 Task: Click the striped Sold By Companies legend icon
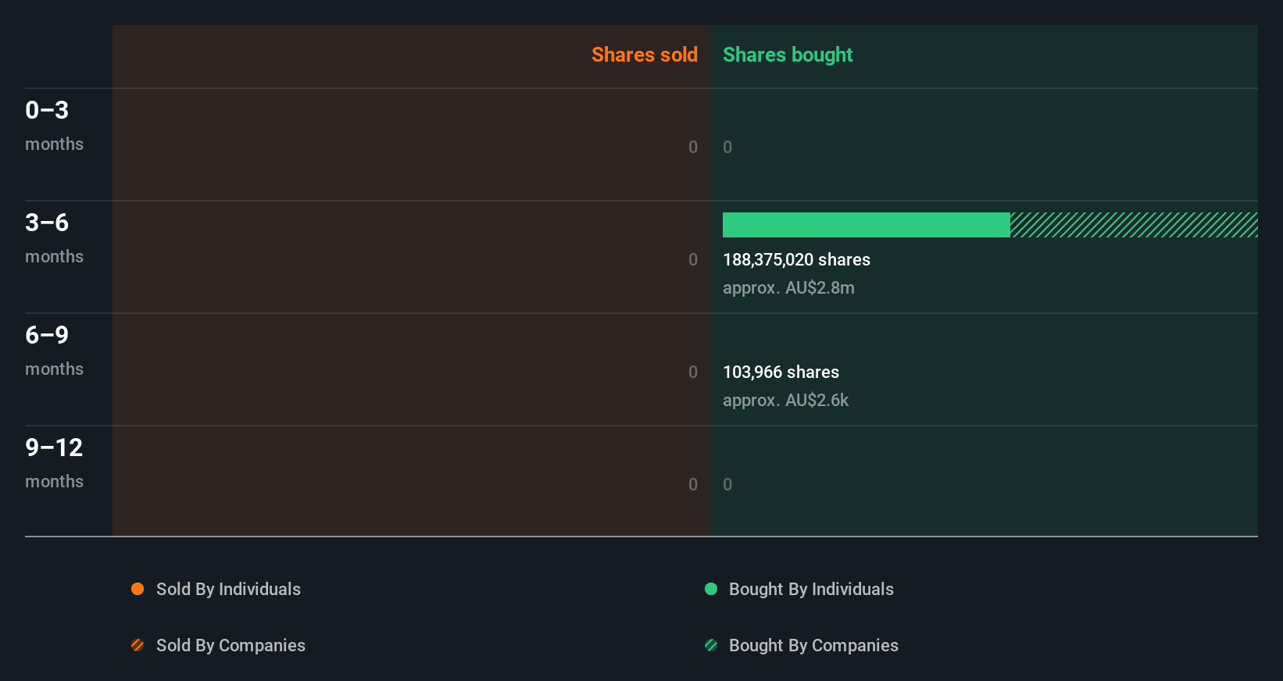click(x=138, y=645)
